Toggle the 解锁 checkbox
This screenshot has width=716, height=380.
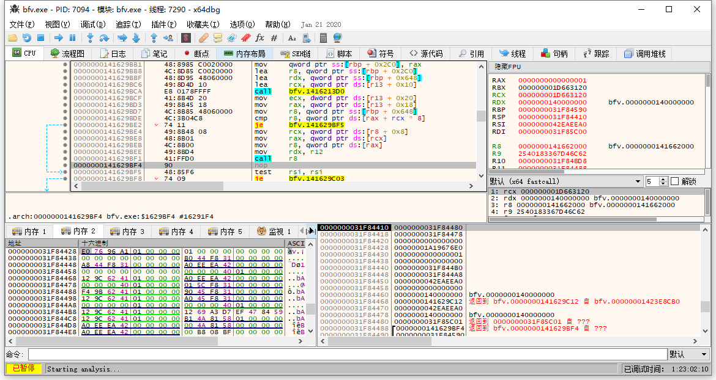point(674,181)
